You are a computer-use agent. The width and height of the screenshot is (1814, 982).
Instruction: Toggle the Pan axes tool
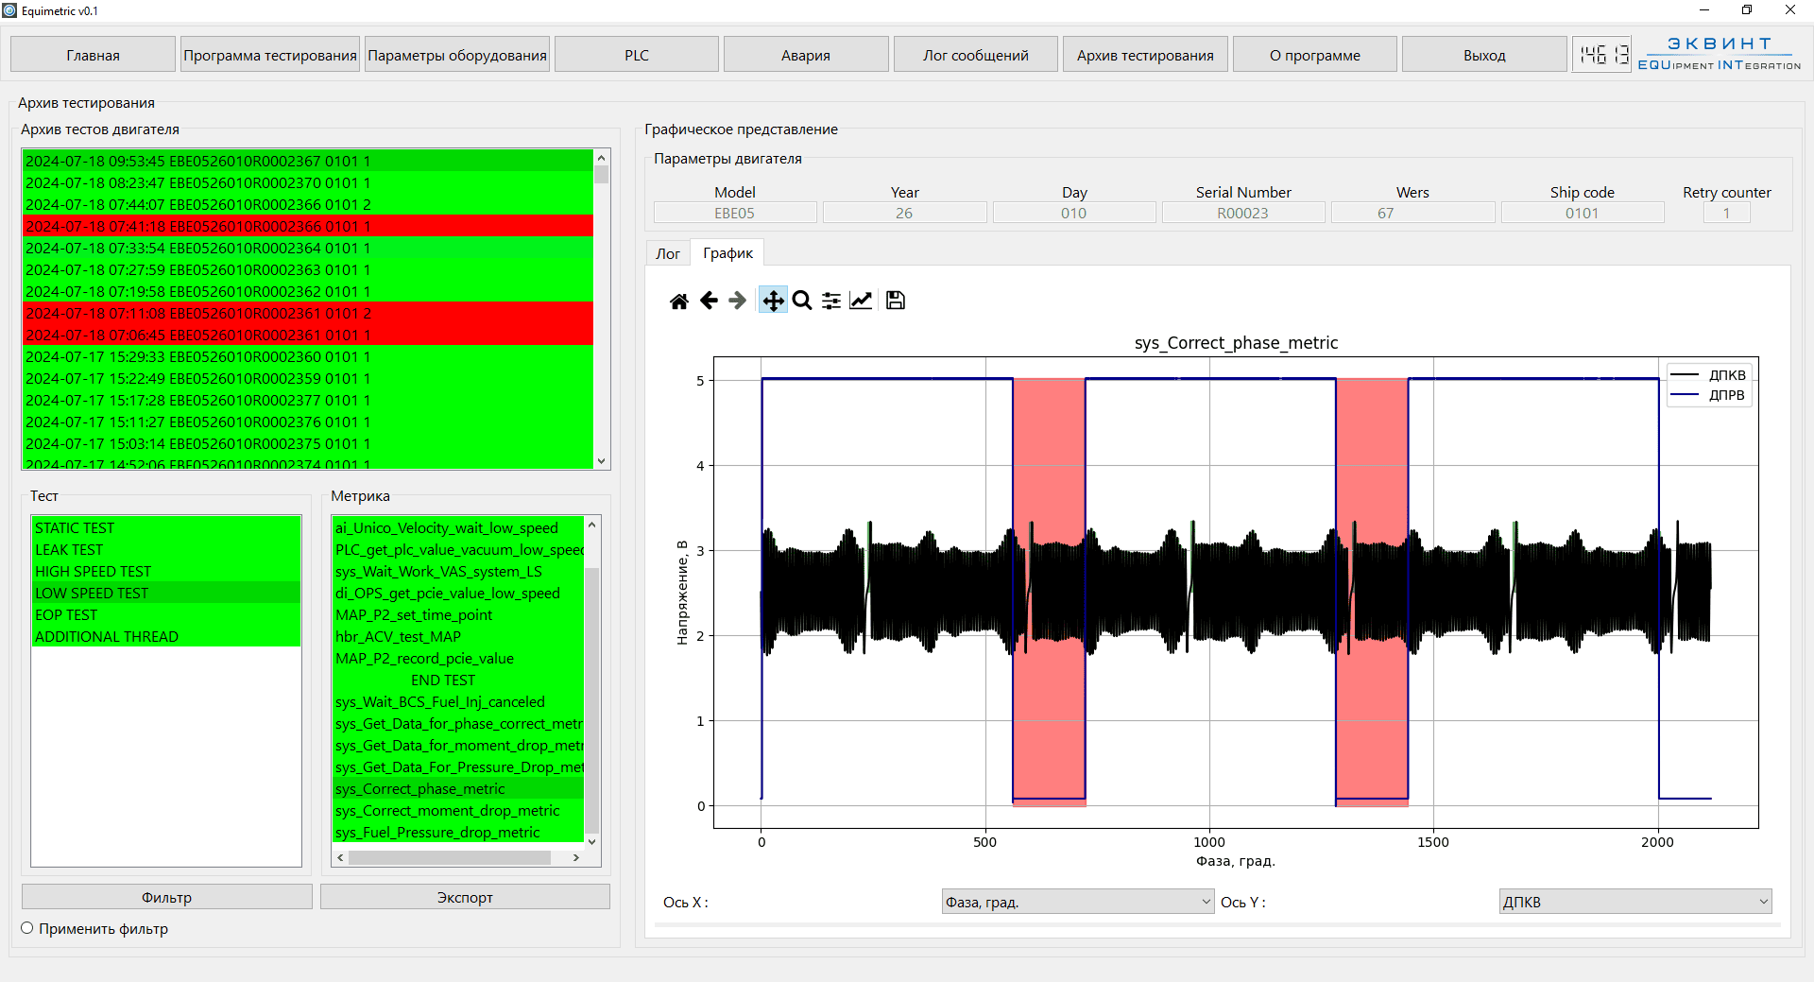[773, 301]
